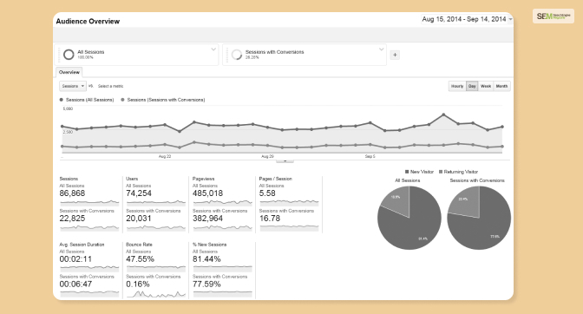Click the Returning Visitor legend square

[x=441, y=172]
